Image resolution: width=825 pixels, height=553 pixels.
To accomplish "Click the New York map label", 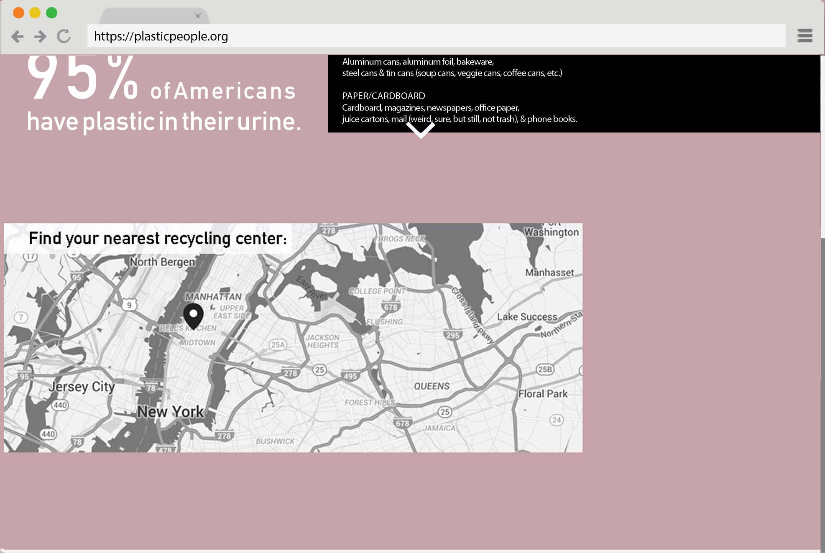I will (x=171, y=412).
